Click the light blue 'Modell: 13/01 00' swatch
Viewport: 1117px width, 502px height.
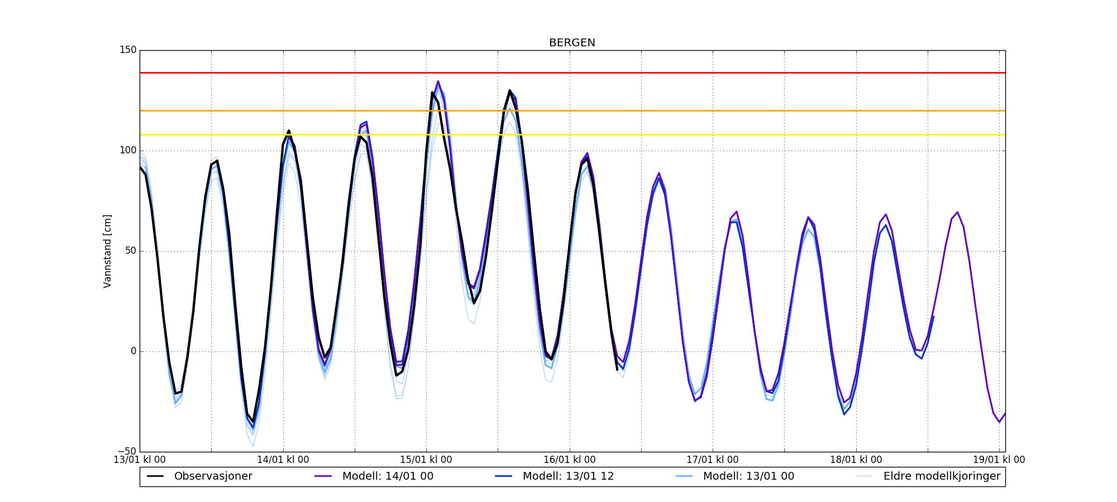pos(684,476)
